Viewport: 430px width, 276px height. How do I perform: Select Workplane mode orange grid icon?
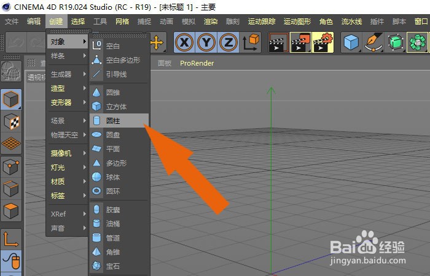11,144
